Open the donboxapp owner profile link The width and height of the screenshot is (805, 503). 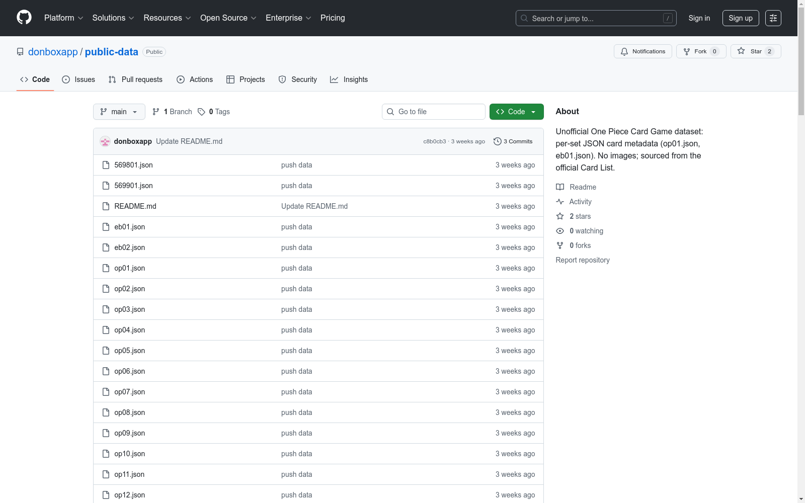tap(53, 52)
